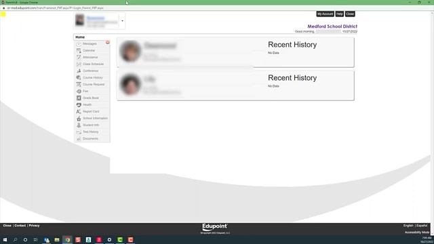
Task: Click the red unread badge beside Messages
Action: coord(107,42)
